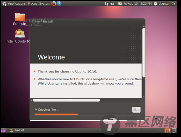Screen dimensions: 181x137
Task: Click the power session icon
Action: 173,4
